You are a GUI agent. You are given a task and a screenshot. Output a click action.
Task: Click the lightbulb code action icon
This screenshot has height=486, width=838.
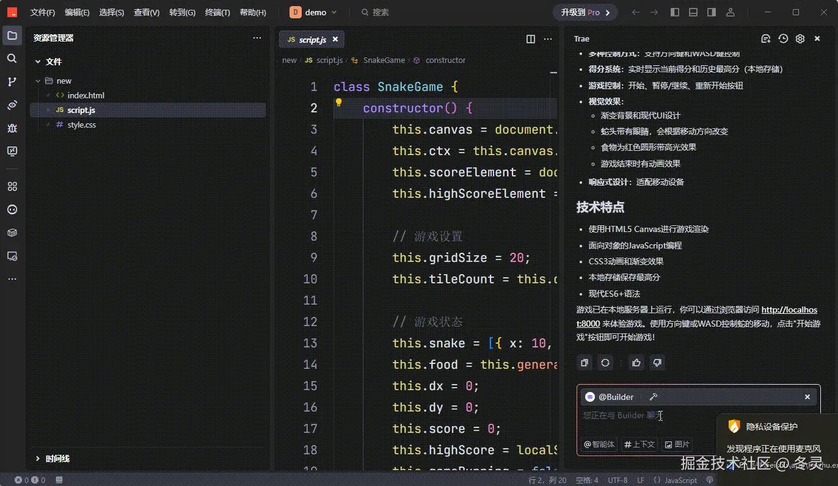pyautogui.click(x=338, y=103)
